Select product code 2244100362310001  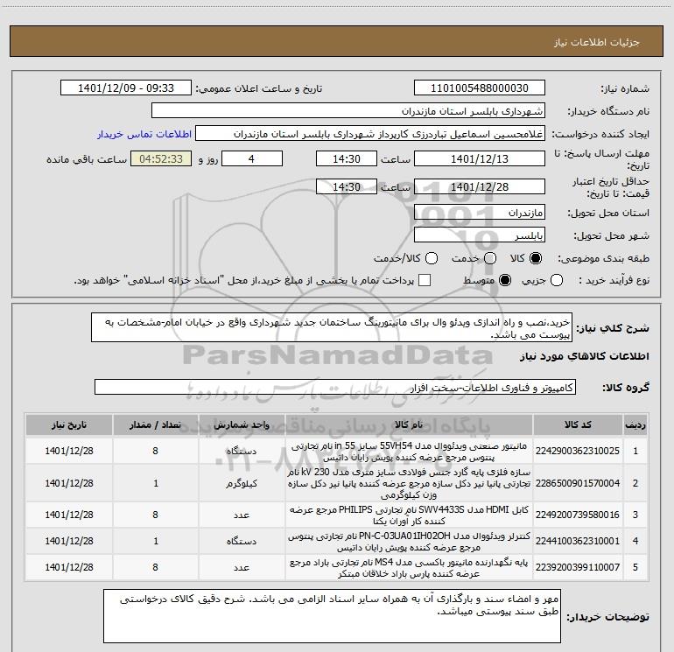click(578, 541)
